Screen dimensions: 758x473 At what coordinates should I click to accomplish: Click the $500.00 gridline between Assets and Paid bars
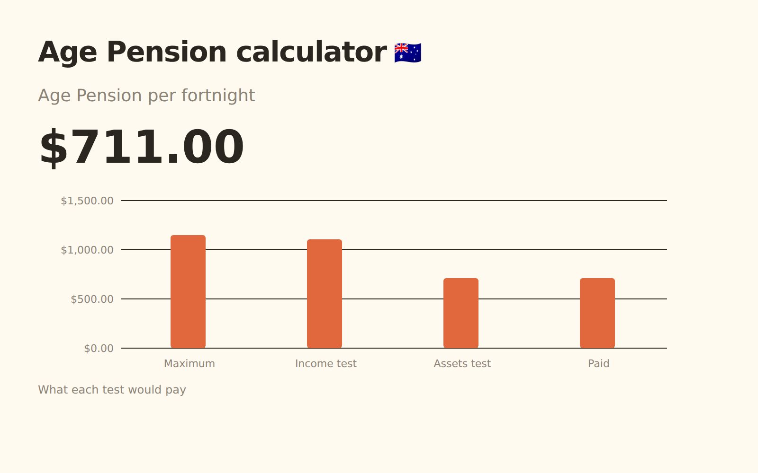(529, 299)
